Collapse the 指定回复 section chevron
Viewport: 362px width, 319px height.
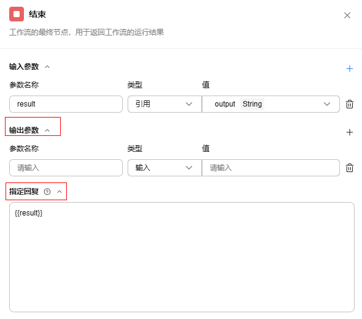[60, 192]
